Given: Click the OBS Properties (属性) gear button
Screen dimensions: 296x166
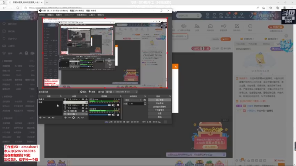Looking at the screenshot, I should click(83, 92).
